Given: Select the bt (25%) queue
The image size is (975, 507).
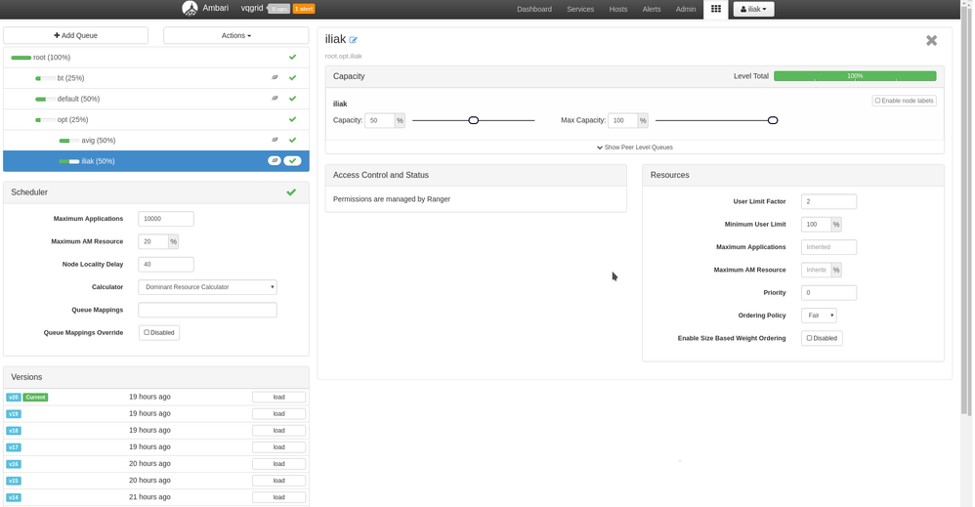Looking at the screenshot, I should click(x=156, y=78).
